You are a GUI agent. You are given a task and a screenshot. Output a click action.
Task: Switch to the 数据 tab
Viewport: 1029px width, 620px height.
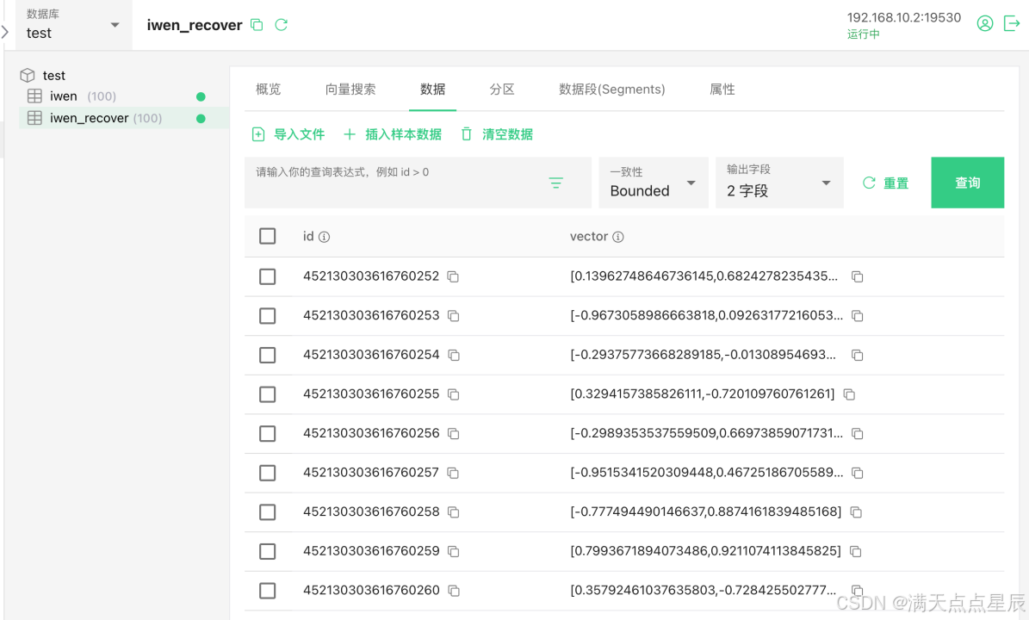tap(432, 90)
